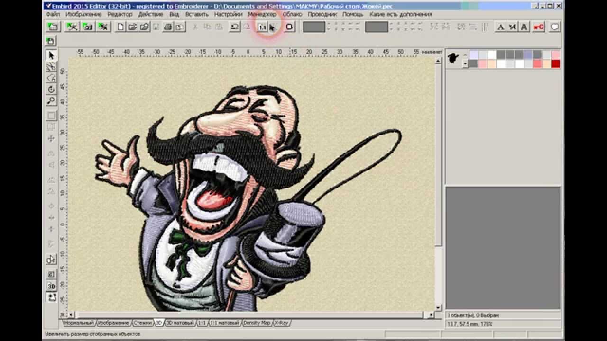Click the first letter A text icon
607x341 pixels.
click(500, 27)
